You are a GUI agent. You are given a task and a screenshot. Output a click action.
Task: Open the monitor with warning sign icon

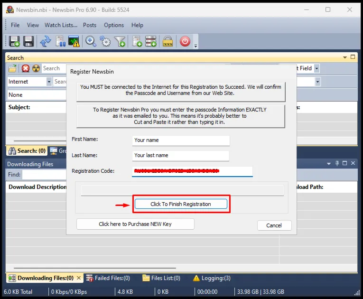tap(74, 41)
